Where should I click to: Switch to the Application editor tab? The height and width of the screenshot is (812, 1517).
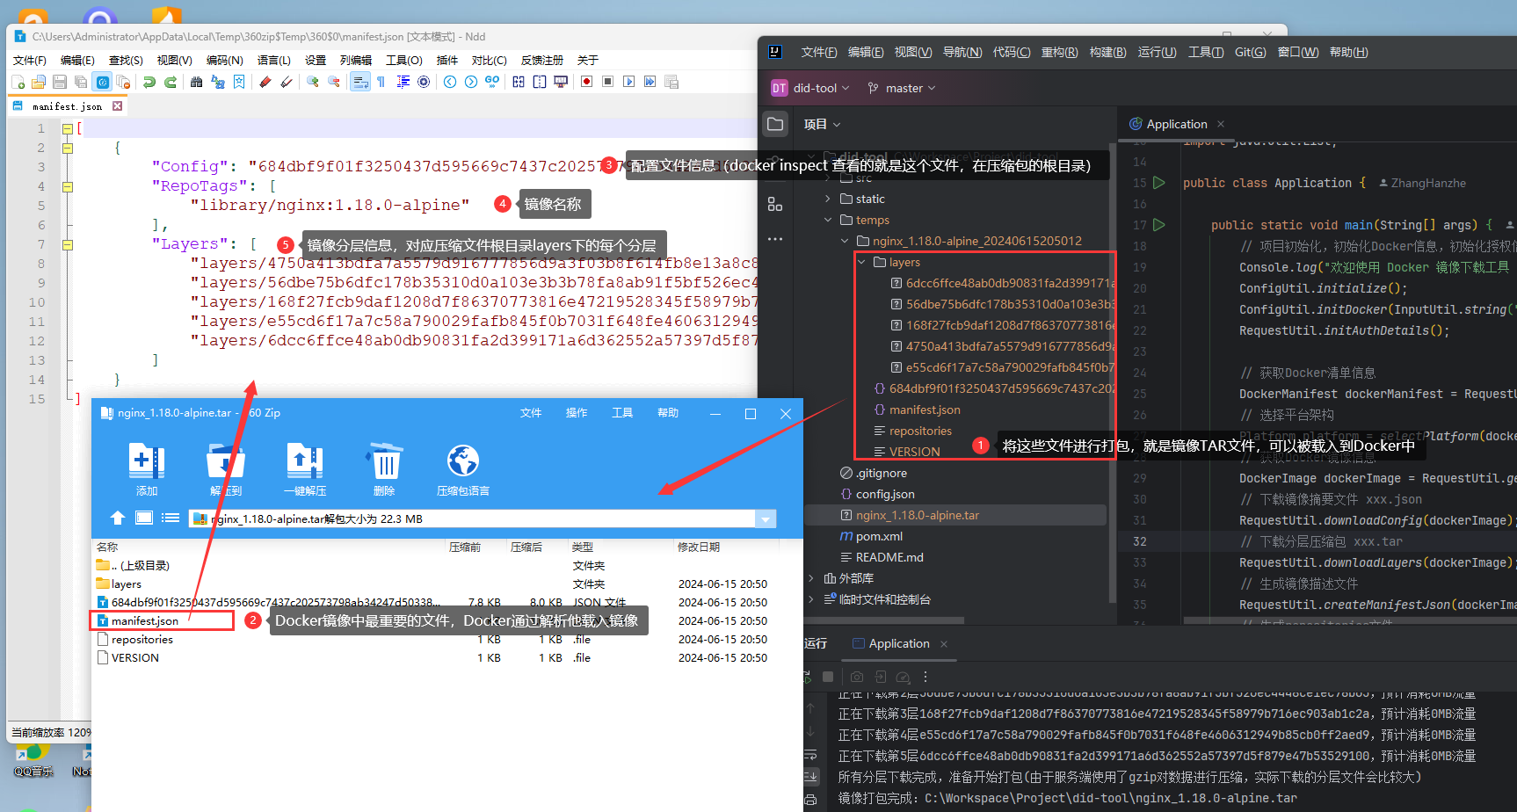click(x=1176, y=124)
